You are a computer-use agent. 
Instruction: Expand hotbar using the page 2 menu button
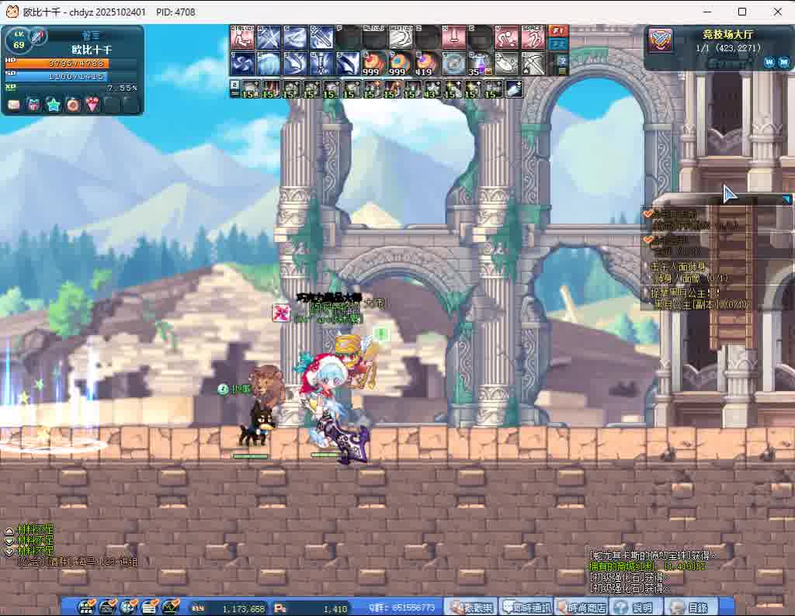tap(562, 64)
